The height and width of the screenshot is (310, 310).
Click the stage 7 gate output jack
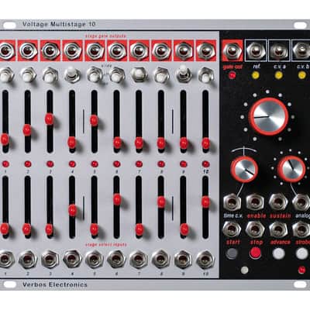[139, 50]
